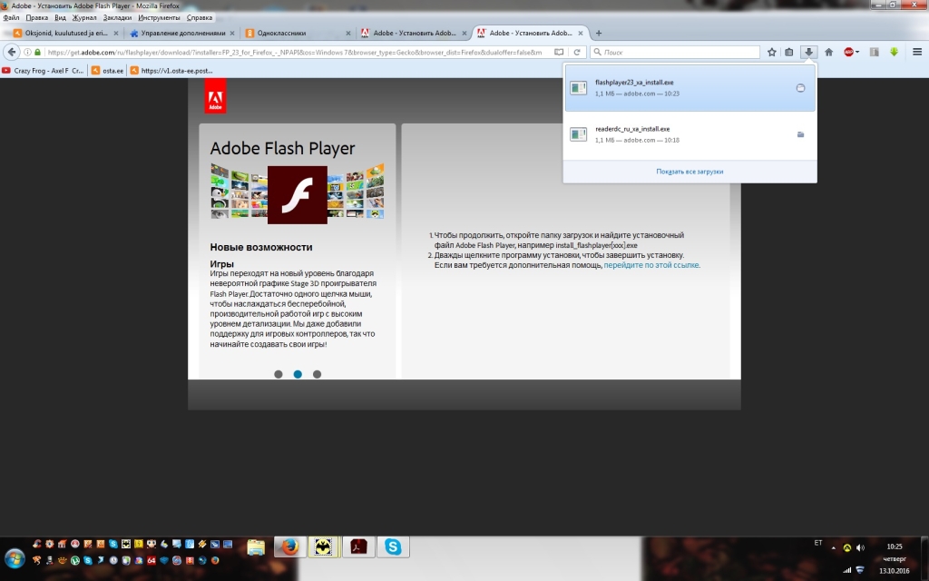Screen dimensions: 929x581
Task: Click the network signal tray icon
Action: (x=847, y=570)
